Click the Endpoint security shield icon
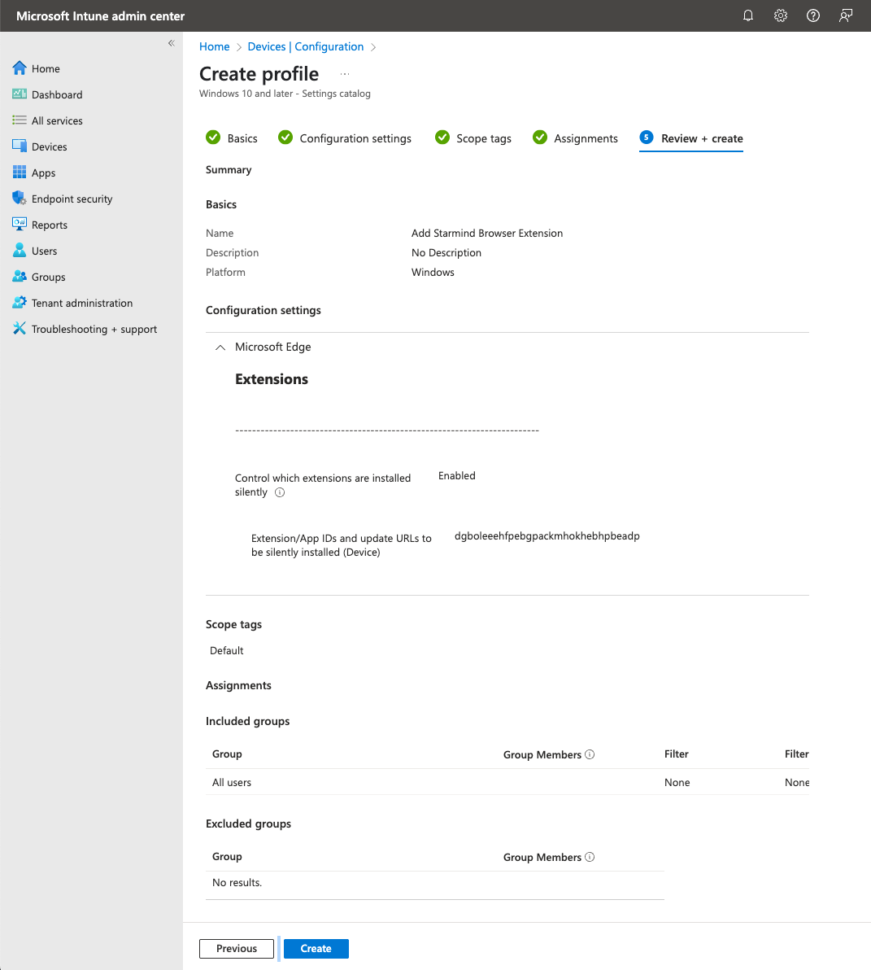This screenshot has height=970, width=871. pyautogui.click(x=20, y=199)
